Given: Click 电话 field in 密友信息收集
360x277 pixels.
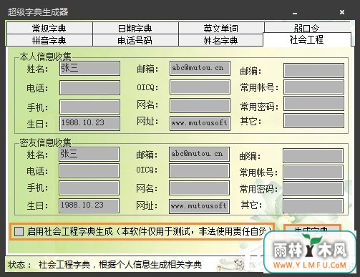Looking at the screenshot, I should 89,171.
